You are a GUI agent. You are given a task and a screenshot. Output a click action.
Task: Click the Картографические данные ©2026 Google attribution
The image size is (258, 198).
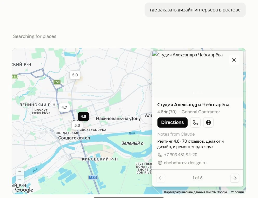pyautogui.click(x=195, y=192)
